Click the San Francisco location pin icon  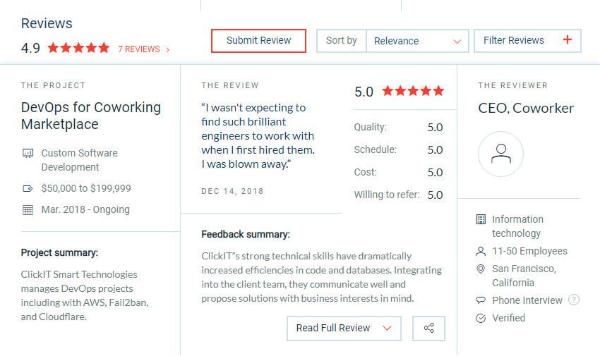pos(481,269)
